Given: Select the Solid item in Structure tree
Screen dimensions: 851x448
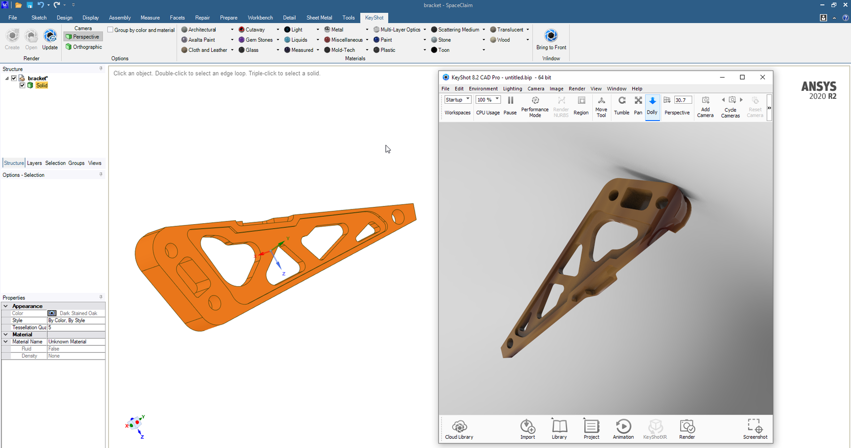Looking at the screenshot, I should click(x=42, y=85).
